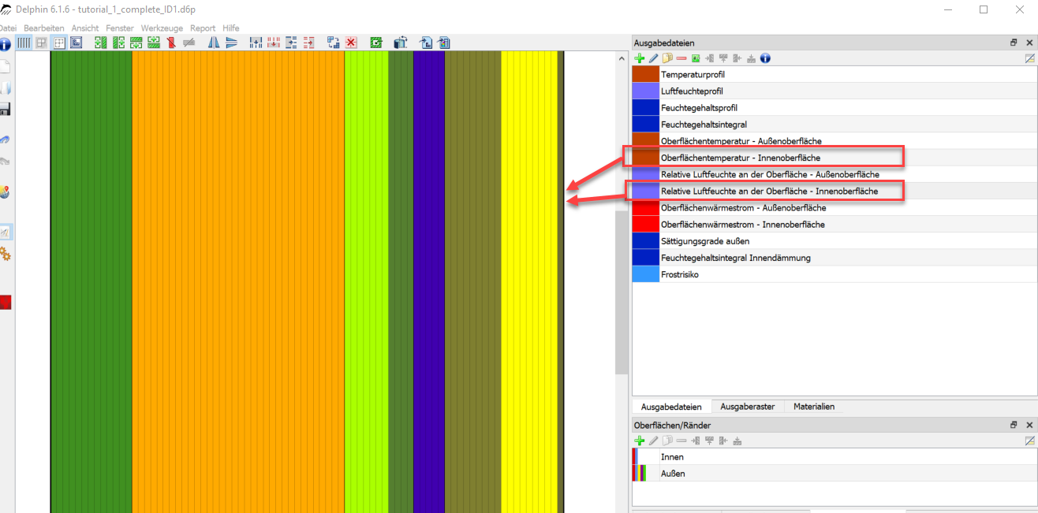Open the orange gears settings icon
Image resolution: width=1038 pixels, height=513 pixels.
point(5,254)
